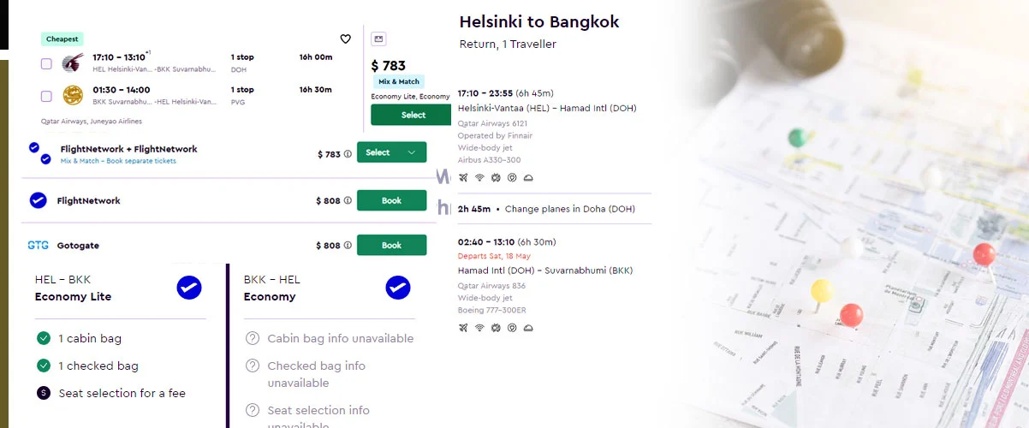Image resolution: width=1029 pixels, height=428 pixels.
Task: Book the Gotogate $808 offer
Action: click(391, 246)
